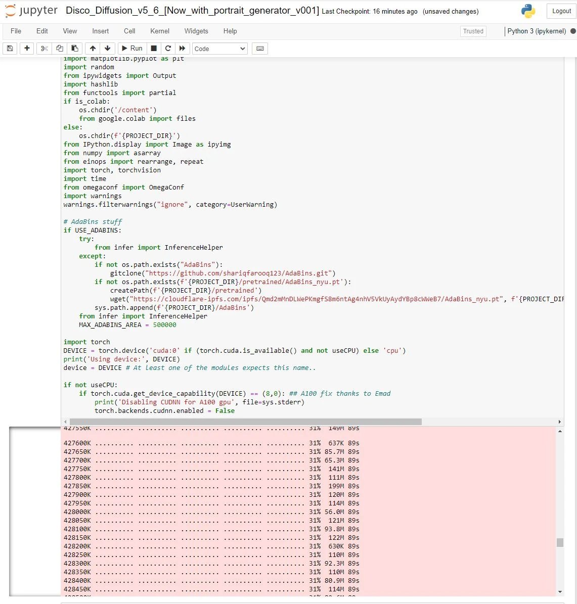Viewport: 577px width, 604px height.
Task: Click the 428000K download progress line
Action: click(211, 512)
